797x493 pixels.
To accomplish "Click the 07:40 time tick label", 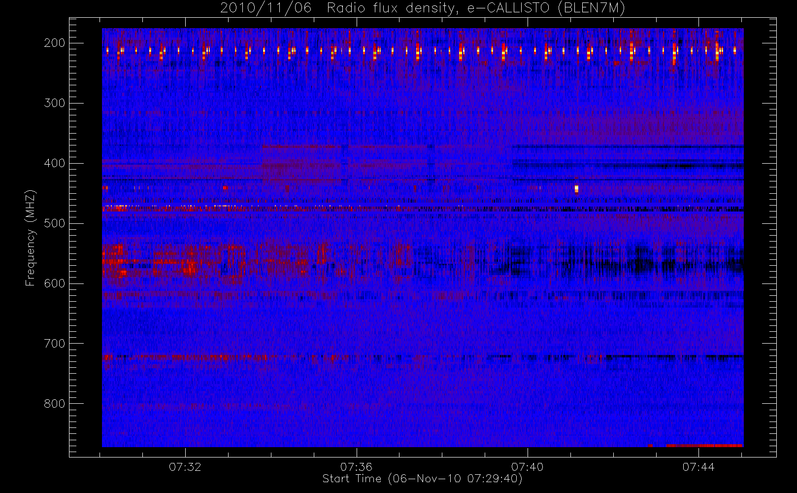I will pyautogui.click(x=528, y=467).
